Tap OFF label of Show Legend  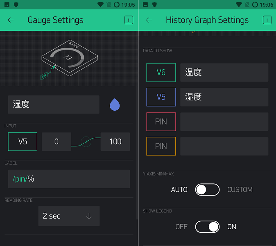pyautogui.click(x=181, y=227)
